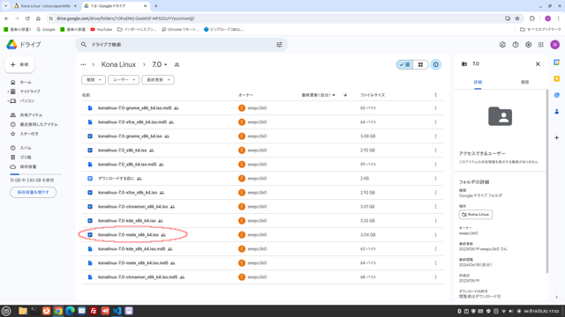Screen dimensions: 565x317
Task: Select ダウンロードする前に document row
Action: (x=262, y=178)
